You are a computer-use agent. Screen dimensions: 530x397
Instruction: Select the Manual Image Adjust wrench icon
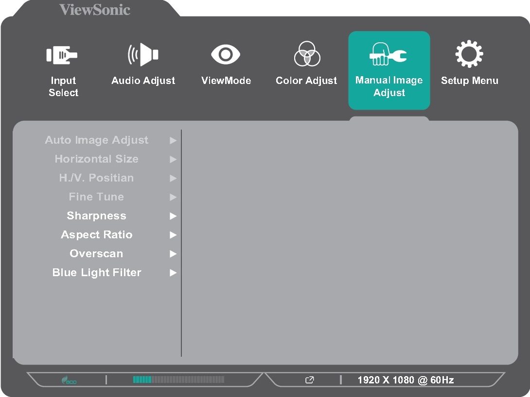pyautogui.click(x=388, y=54)
